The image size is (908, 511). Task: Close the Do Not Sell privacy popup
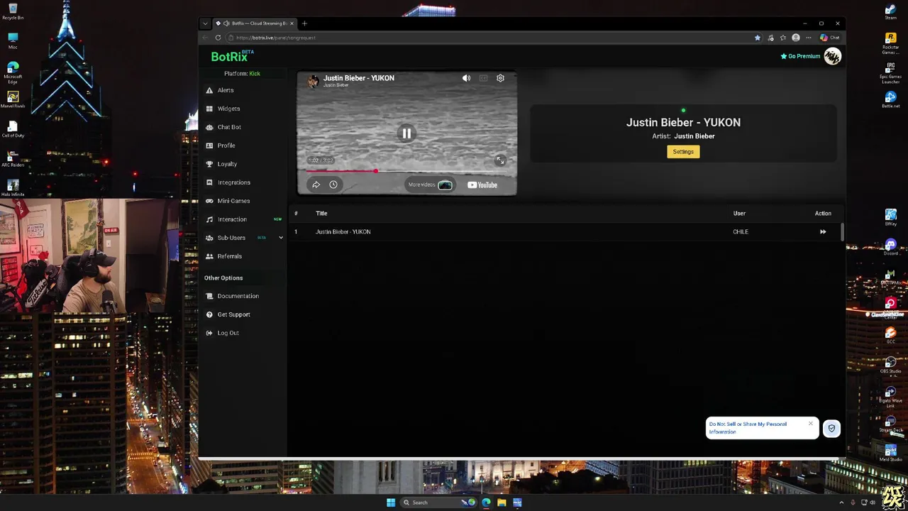point(811,424)
